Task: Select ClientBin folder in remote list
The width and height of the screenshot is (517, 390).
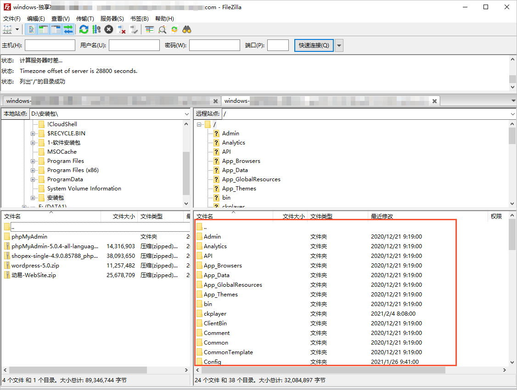Action: pyautogui.click(x=215, y=323)
